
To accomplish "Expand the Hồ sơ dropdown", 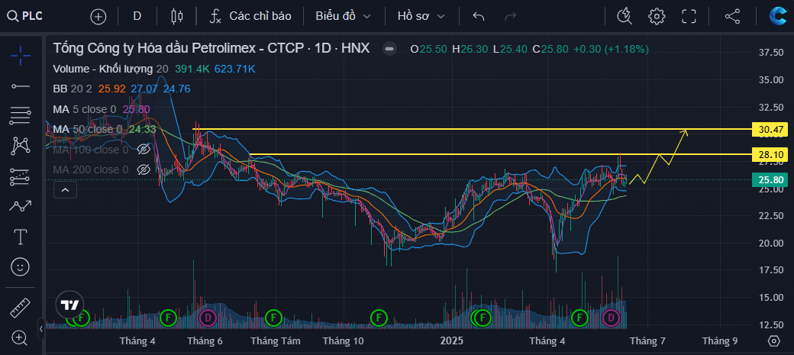I will coord(421,16).
